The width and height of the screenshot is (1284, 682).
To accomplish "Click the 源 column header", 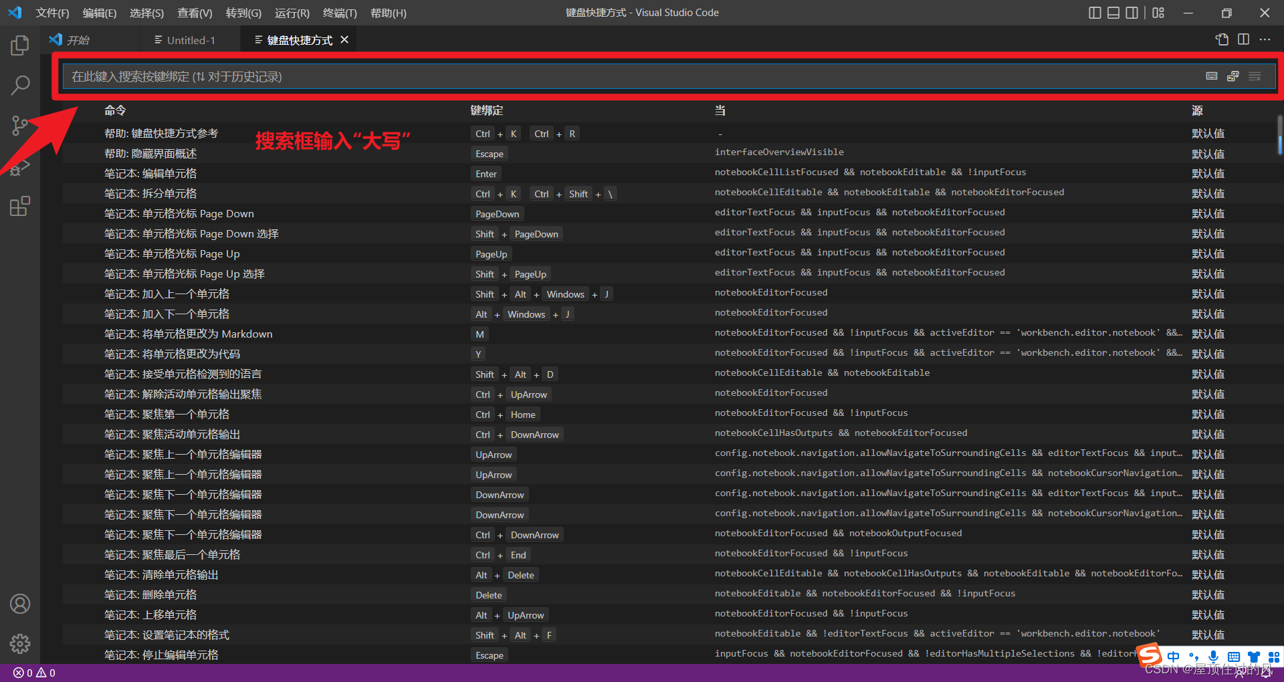I will click(1197, 110).
